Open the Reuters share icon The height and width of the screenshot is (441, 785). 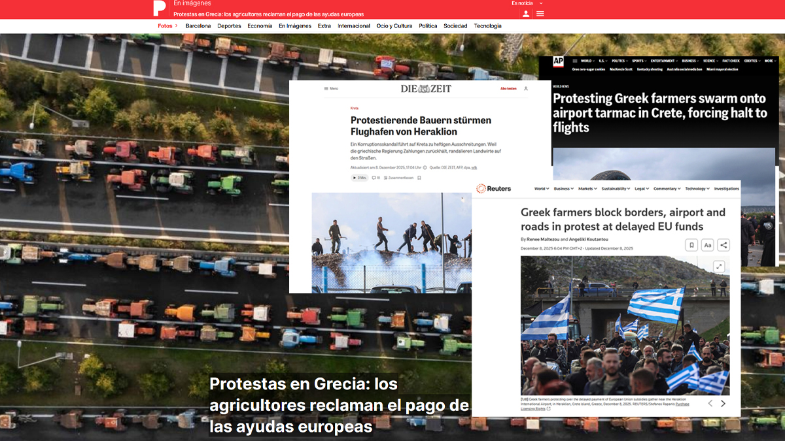coord(724,245)
